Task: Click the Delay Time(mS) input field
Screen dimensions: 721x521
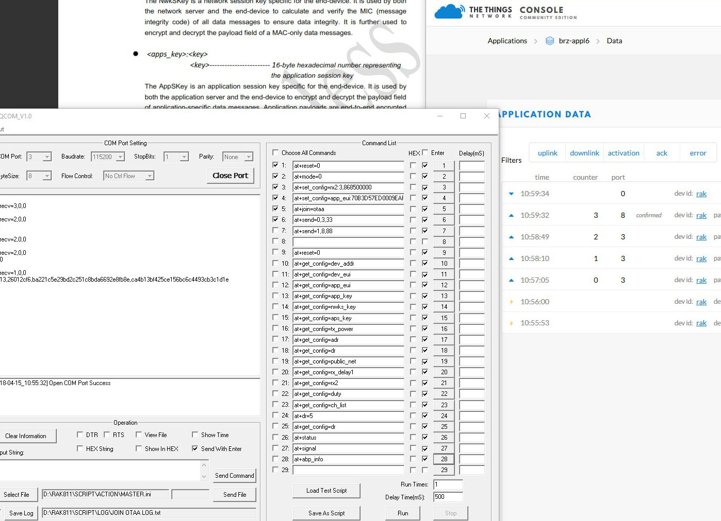Action: 448,497
